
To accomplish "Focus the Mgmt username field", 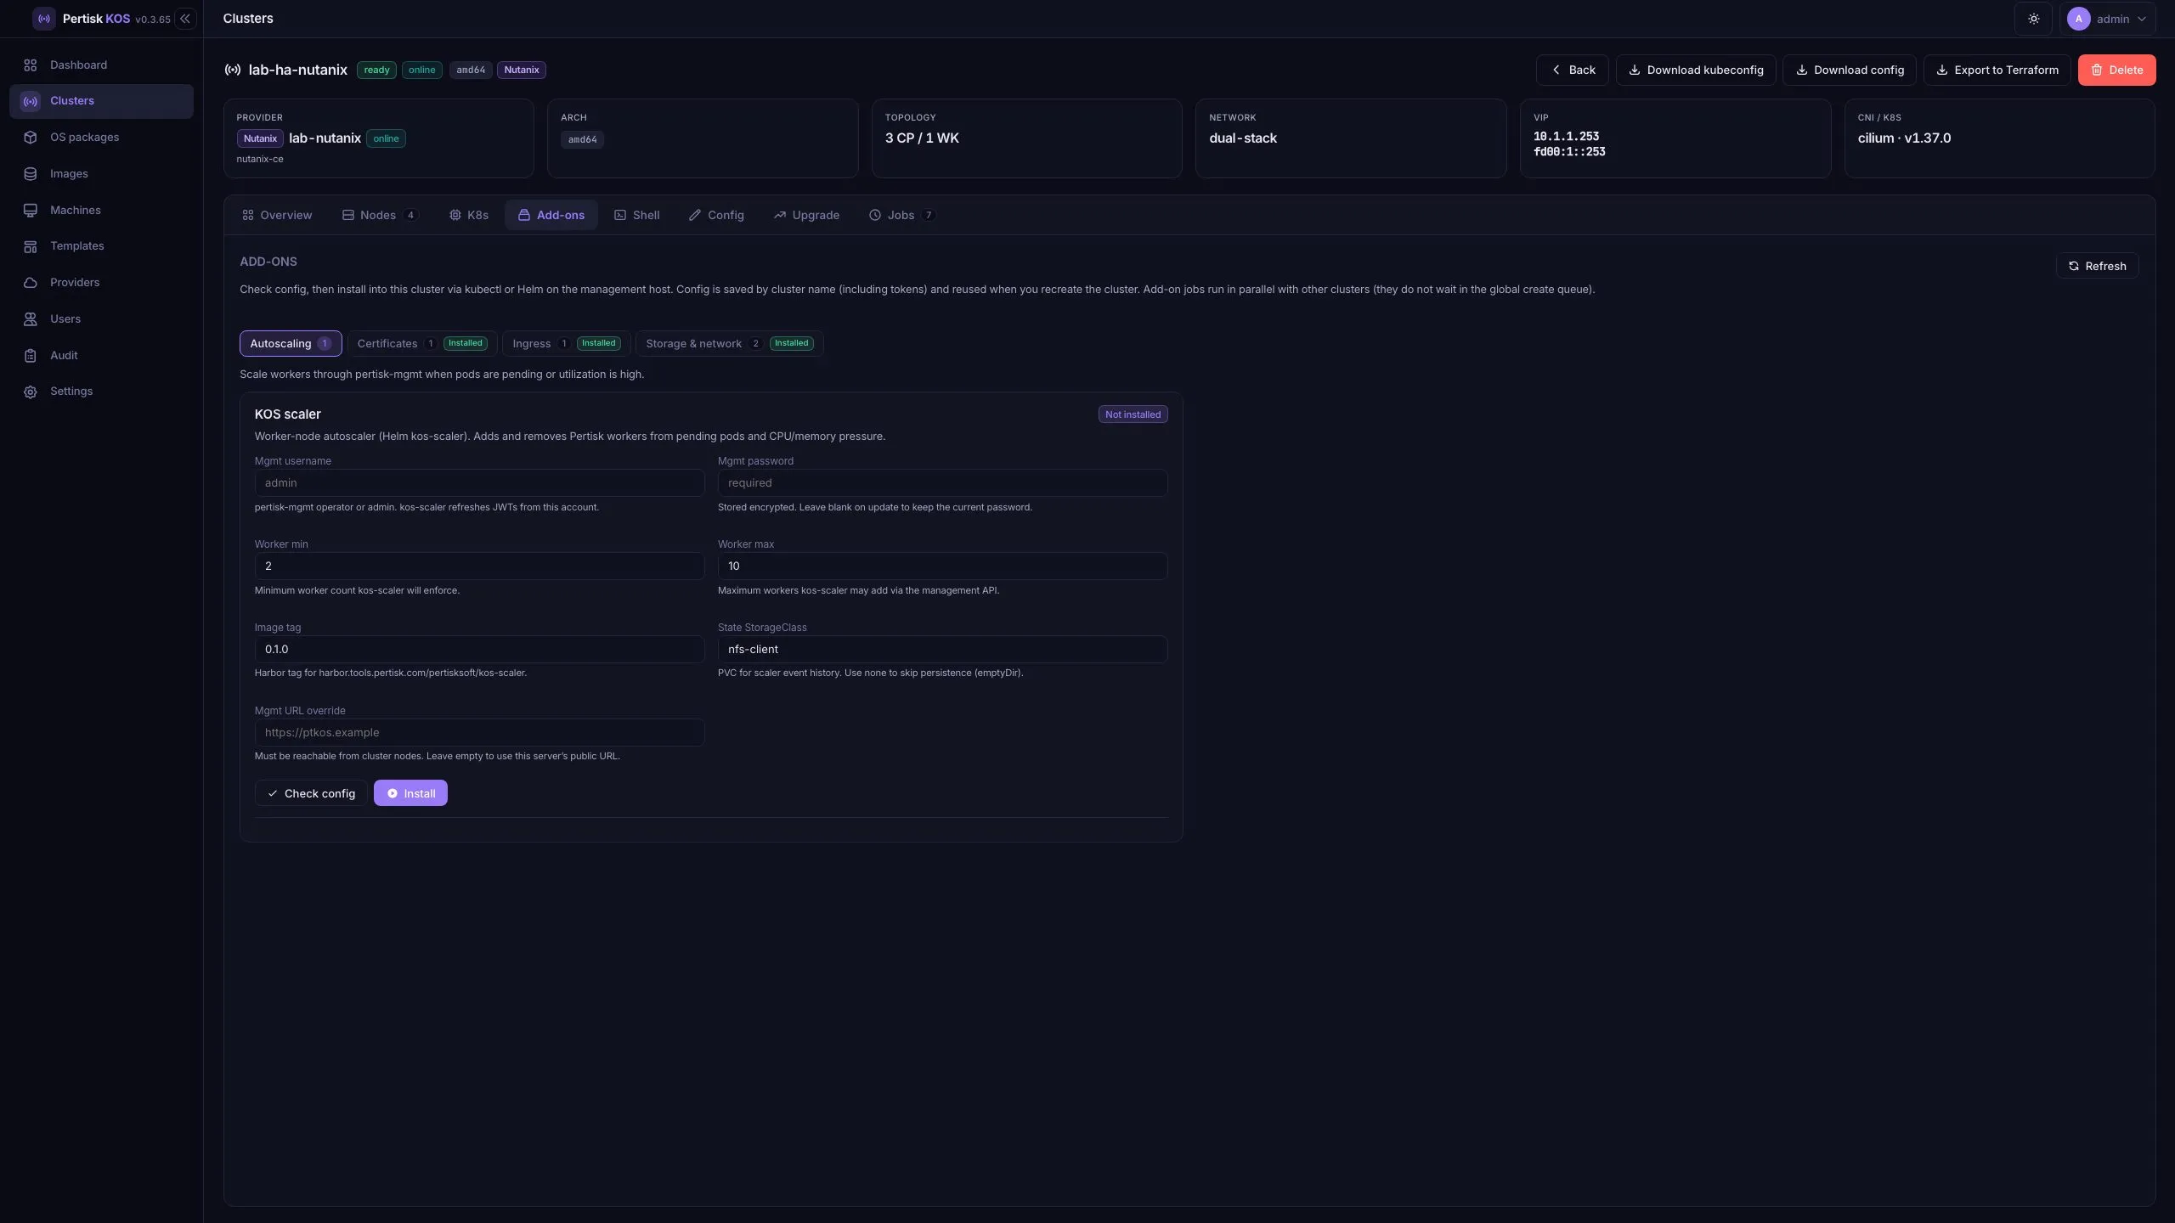I will tap(479, 482).
